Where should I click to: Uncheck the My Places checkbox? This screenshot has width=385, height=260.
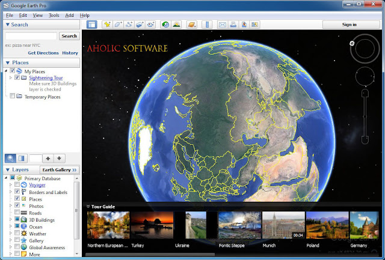[12, 71]
